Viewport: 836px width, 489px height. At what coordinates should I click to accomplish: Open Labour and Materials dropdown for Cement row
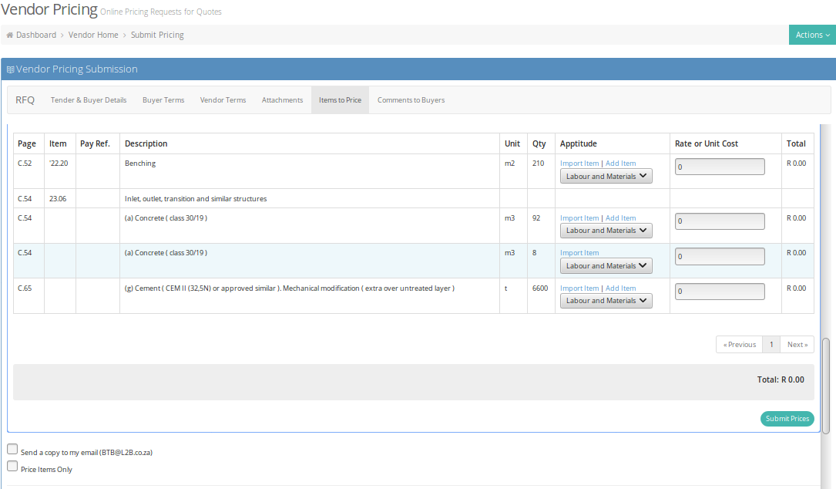tap(606, 301)
